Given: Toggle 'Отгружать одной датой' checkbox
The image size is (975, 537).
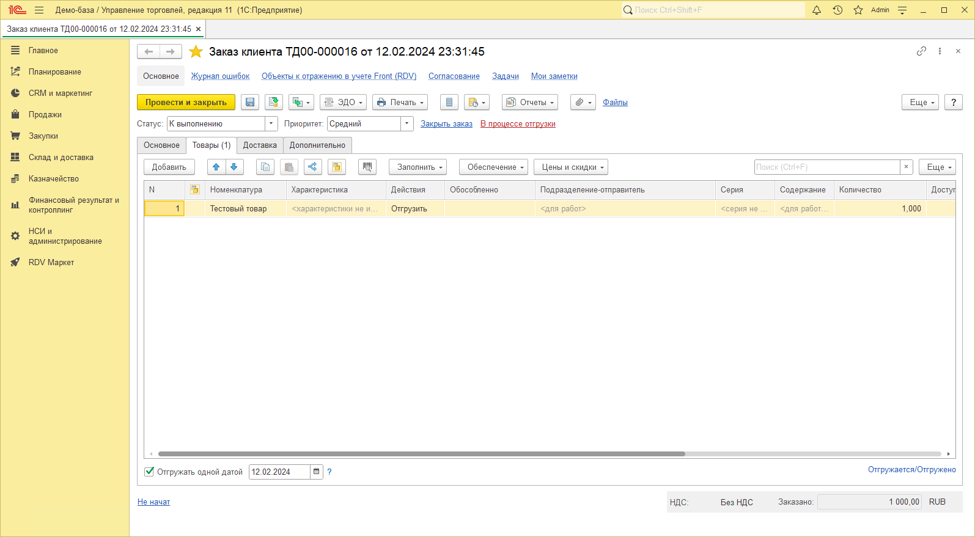Looking at the screenshot, I should click(x=149, y=472).
